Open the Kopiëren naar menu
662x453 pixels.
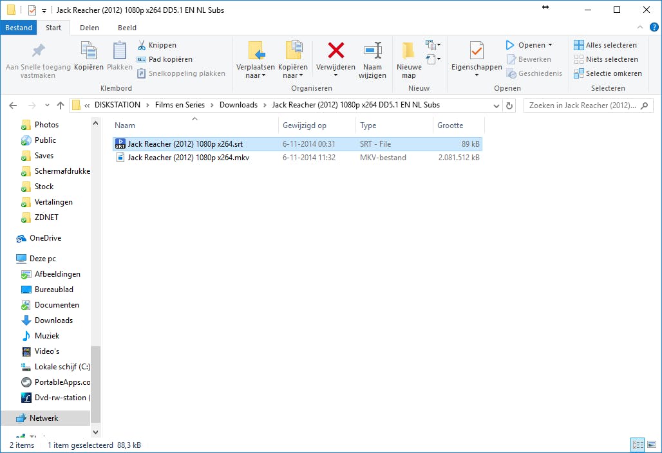coord(293,60)
